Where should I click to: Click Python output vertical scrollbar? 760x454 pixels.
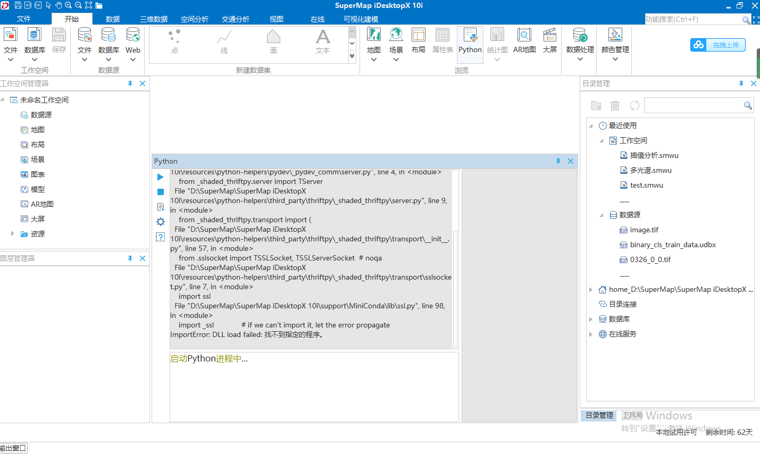pyautogui.click(x=455, y=289)
